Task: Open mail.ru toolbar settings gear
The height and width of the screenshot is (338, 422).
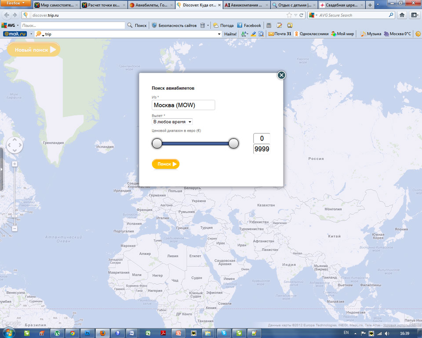Action: tap(418, 34)
